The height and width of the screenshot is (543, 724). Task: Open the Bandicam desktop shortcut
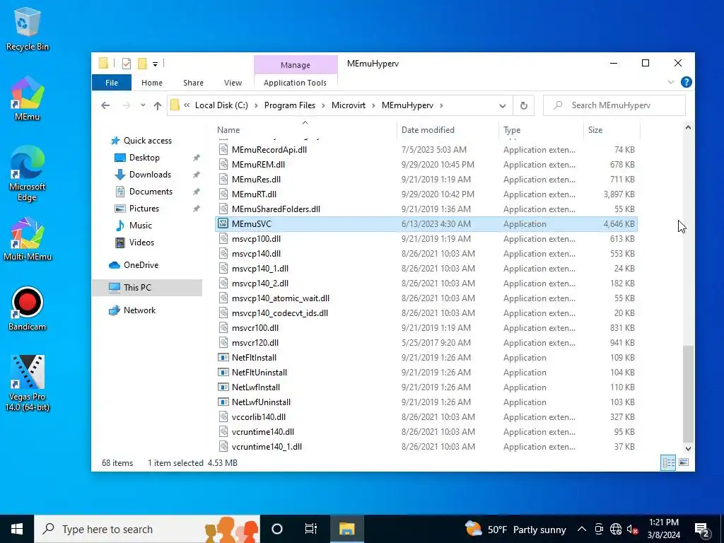(27, 308)
